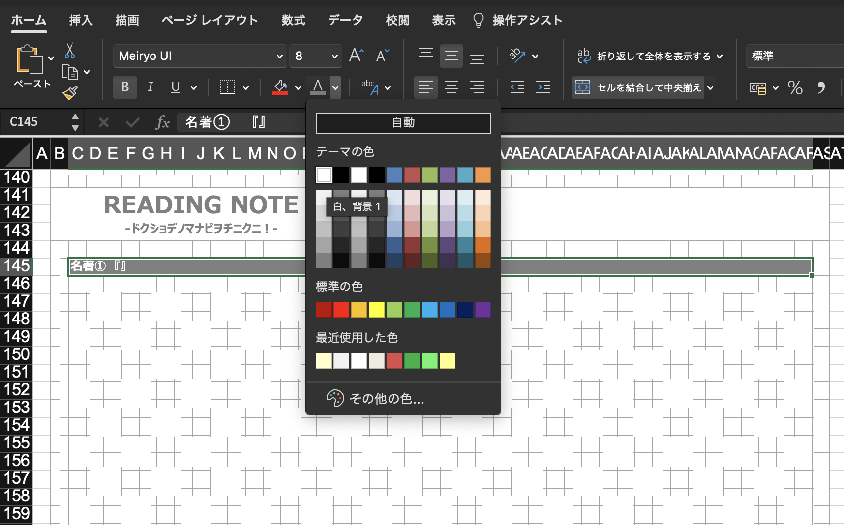
Task: Open the Meiryo UI font name dropdown
Action: (279, 56)
